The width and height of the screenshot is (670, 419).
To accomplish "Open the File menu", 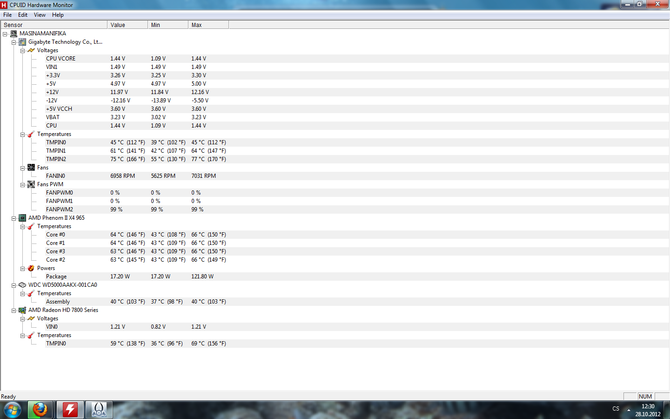I will 7,15.
